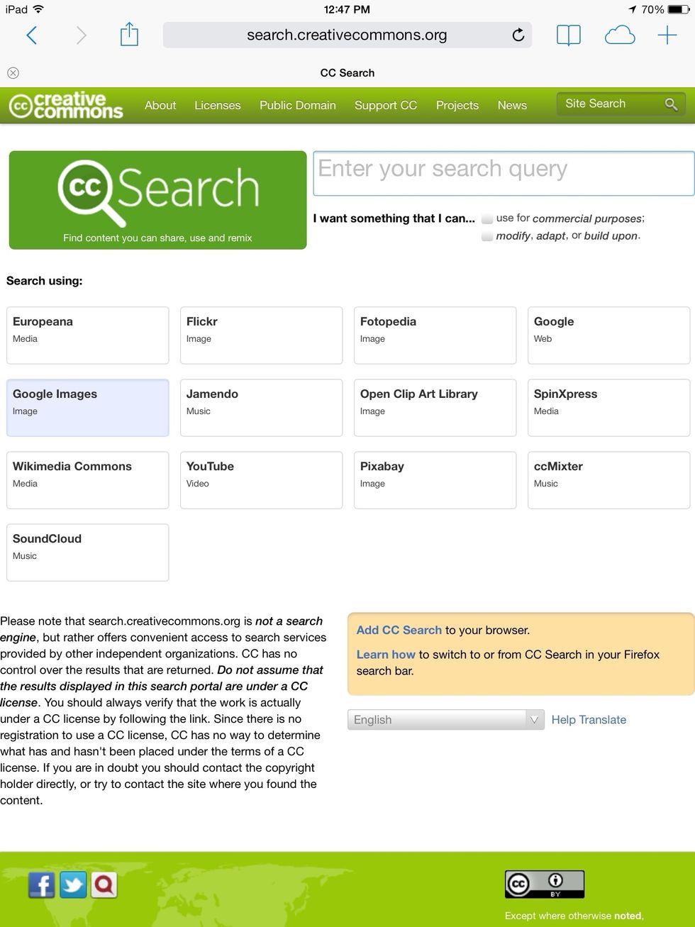
Task: Choose Google Images search source
Action: coord(88,408)
